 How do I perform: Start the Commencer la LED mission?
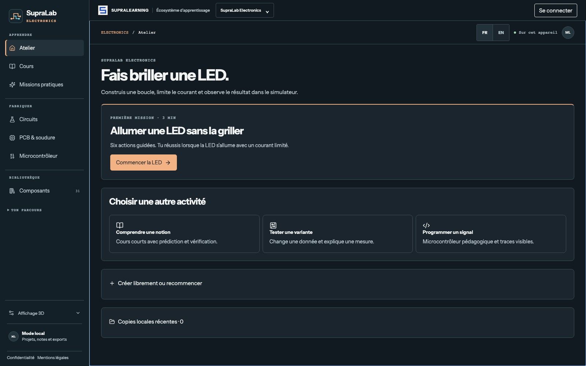[x=144, y=163]
